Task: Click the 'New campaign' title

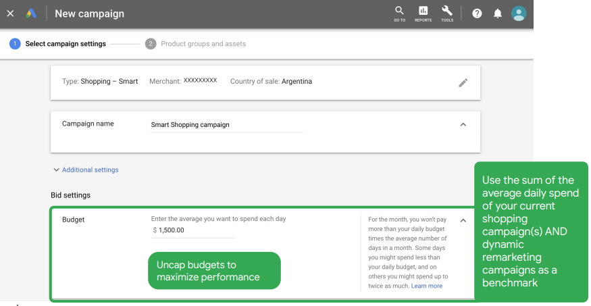Action: pos(89,14)
